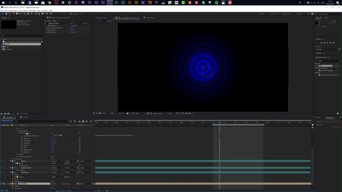Screen dimensions: 342x192
Task: Select the Clone Stamp tool
Action: [x=39, y=14]
